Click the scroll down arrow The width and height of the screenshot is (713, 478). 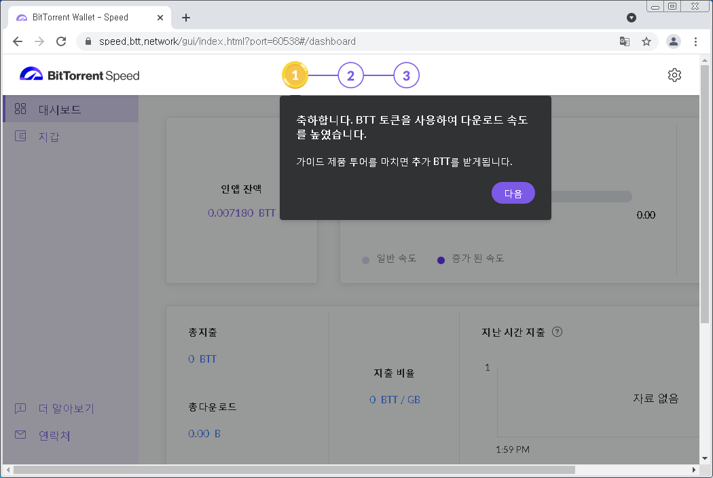pos(705,458)
